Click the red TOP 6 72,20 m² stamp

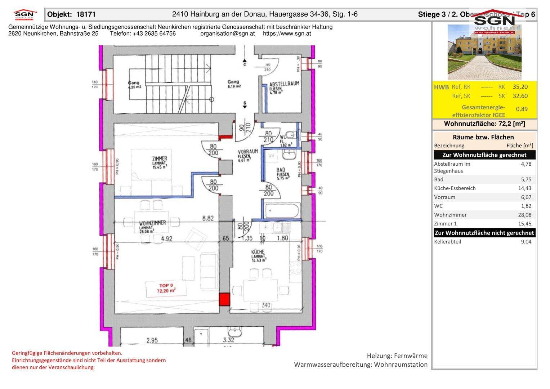coord(166,288)
